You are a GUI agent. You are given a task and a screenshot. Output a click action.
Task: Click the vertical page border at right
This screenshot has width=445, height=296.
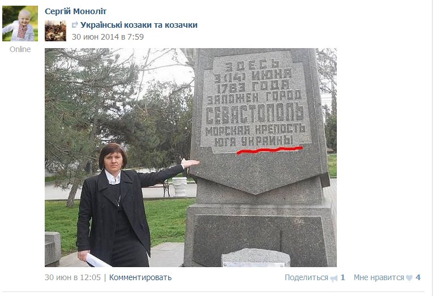[x=432, y=148]
